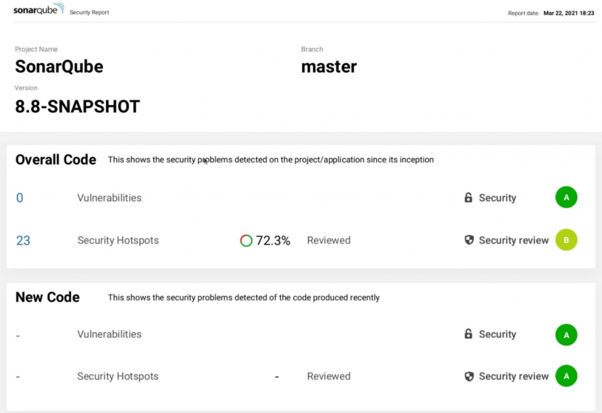
Task: Click the New Code section heading
Action: [x=48, y=297]
